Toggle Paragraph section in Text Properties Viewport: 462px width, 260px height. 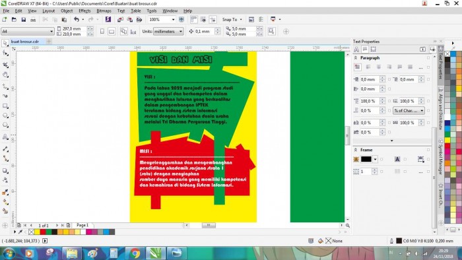pos(365,49)
